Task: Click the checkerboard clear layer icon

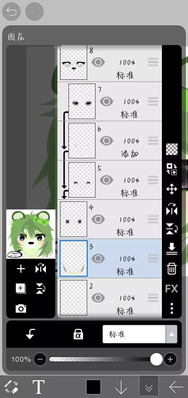Action: click(x=172, y=149)
